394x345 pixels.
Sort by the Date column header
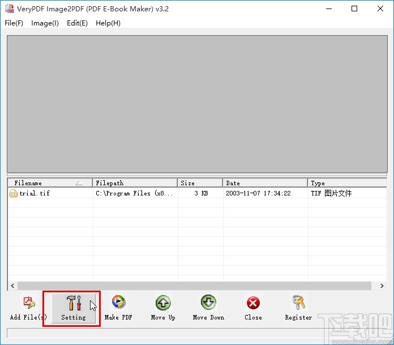point(265,183)
